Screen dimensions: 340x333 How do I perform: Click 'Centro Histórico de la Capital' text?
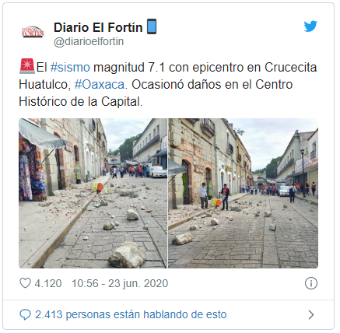click(156, 93)
